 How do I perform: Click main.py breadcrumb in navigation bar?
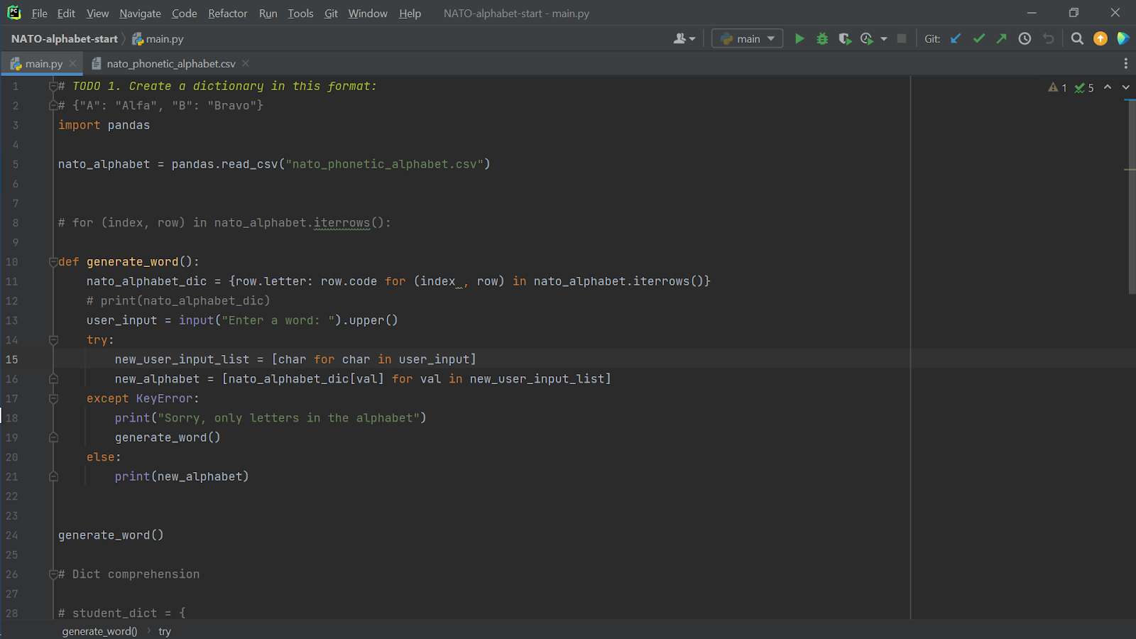(x=158, y=39)
